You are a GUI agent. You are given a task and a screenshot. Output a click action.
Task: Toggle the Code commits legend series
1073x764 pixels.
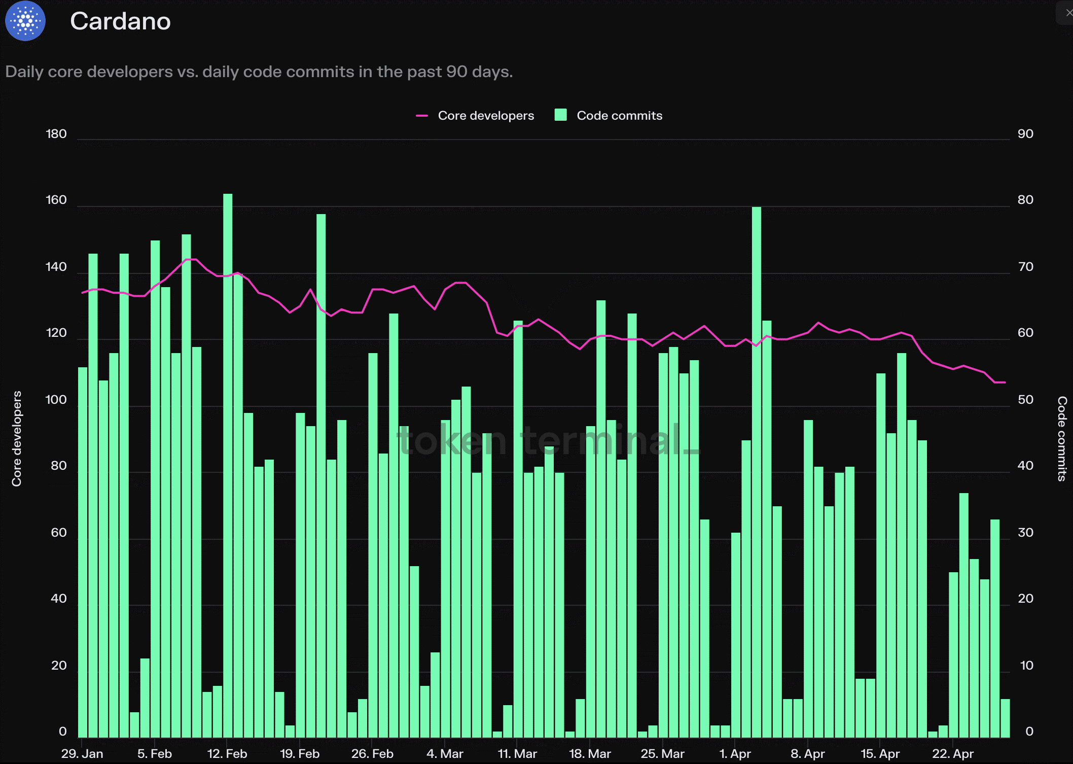pyautogui.click(x=609, y=116)
